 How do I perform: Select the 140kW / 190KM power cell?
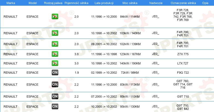tap(130, 63)
